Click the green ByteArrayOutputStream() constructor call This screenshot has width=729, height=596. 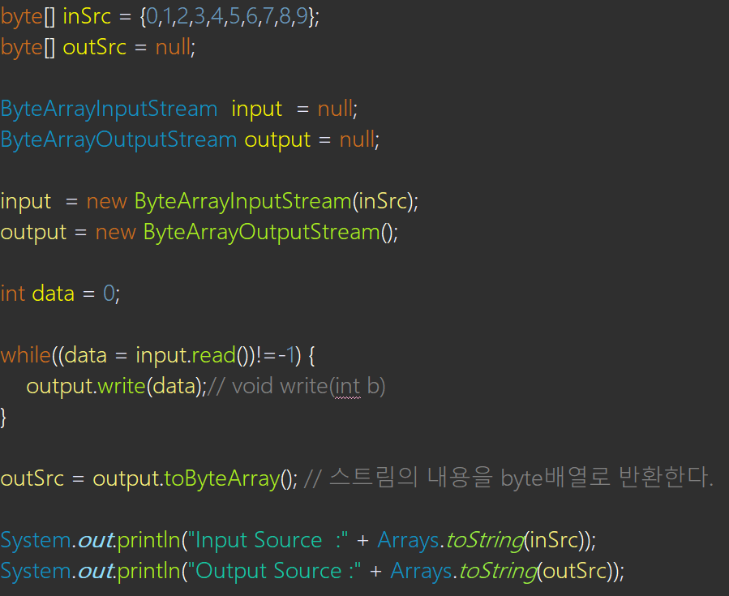tap(268, 233)
